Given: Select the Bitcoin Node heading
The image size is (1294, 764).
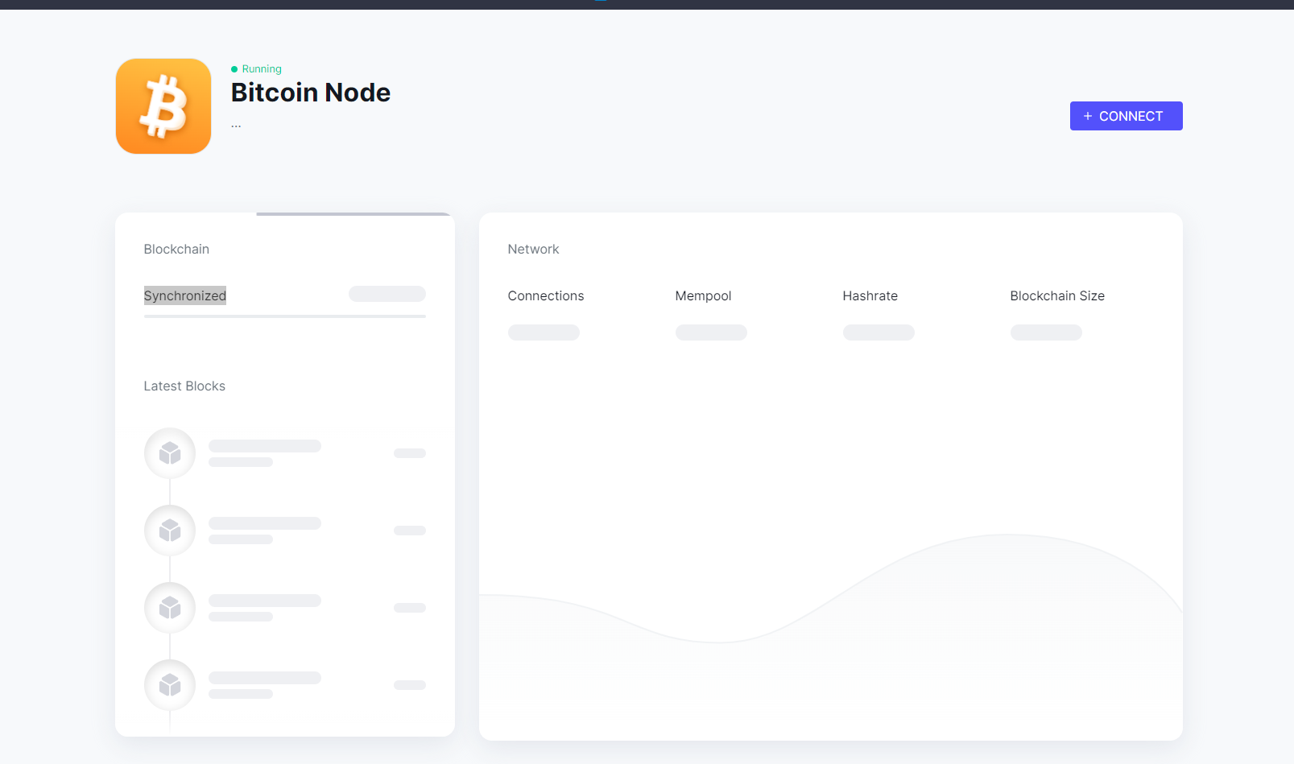Looking at the screenshot, I should point(311,93).
